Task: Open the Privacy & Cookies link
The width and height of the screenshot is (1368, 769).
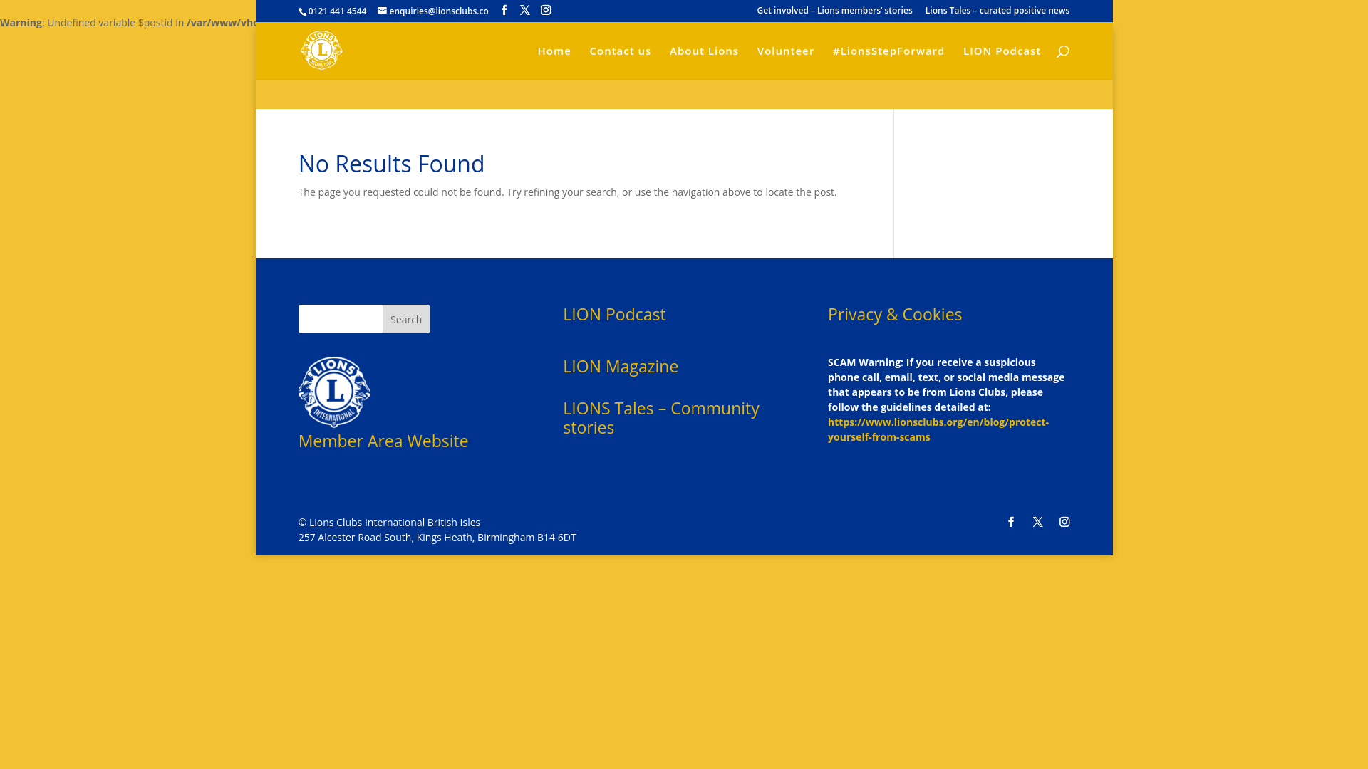Action: click(895, 314)
